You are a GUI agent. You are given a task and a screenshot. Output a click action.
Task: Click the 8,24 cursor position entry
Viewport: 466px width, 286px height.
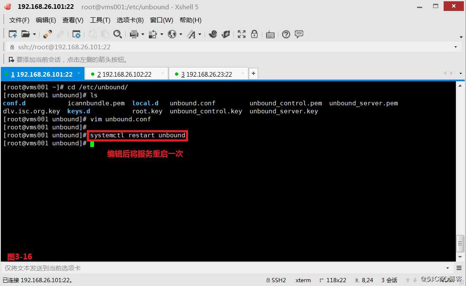364,281
